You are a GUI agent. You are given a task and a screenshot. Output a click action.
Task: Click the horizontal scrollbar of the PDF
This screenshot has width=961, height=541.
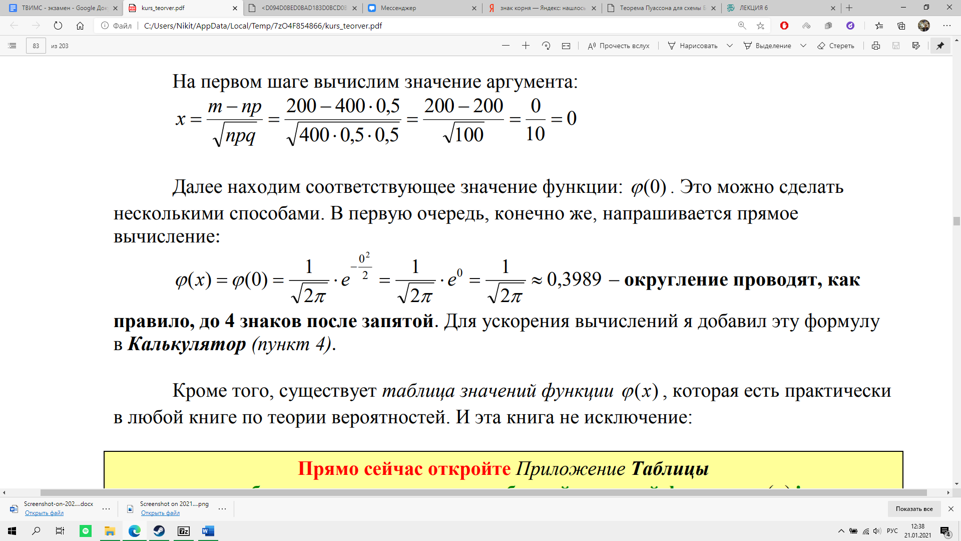[x=484, y=492]
